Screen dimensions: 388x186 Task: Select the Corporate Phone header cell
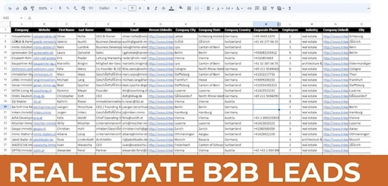[266, 30]
